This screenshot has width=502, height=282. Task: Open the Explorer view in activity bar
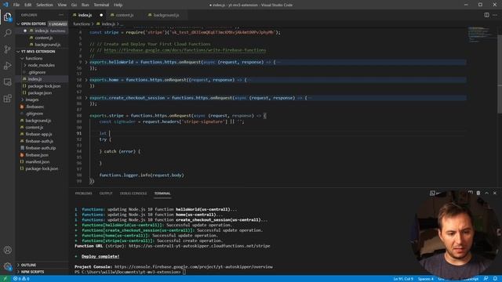[x=7, y=16]
